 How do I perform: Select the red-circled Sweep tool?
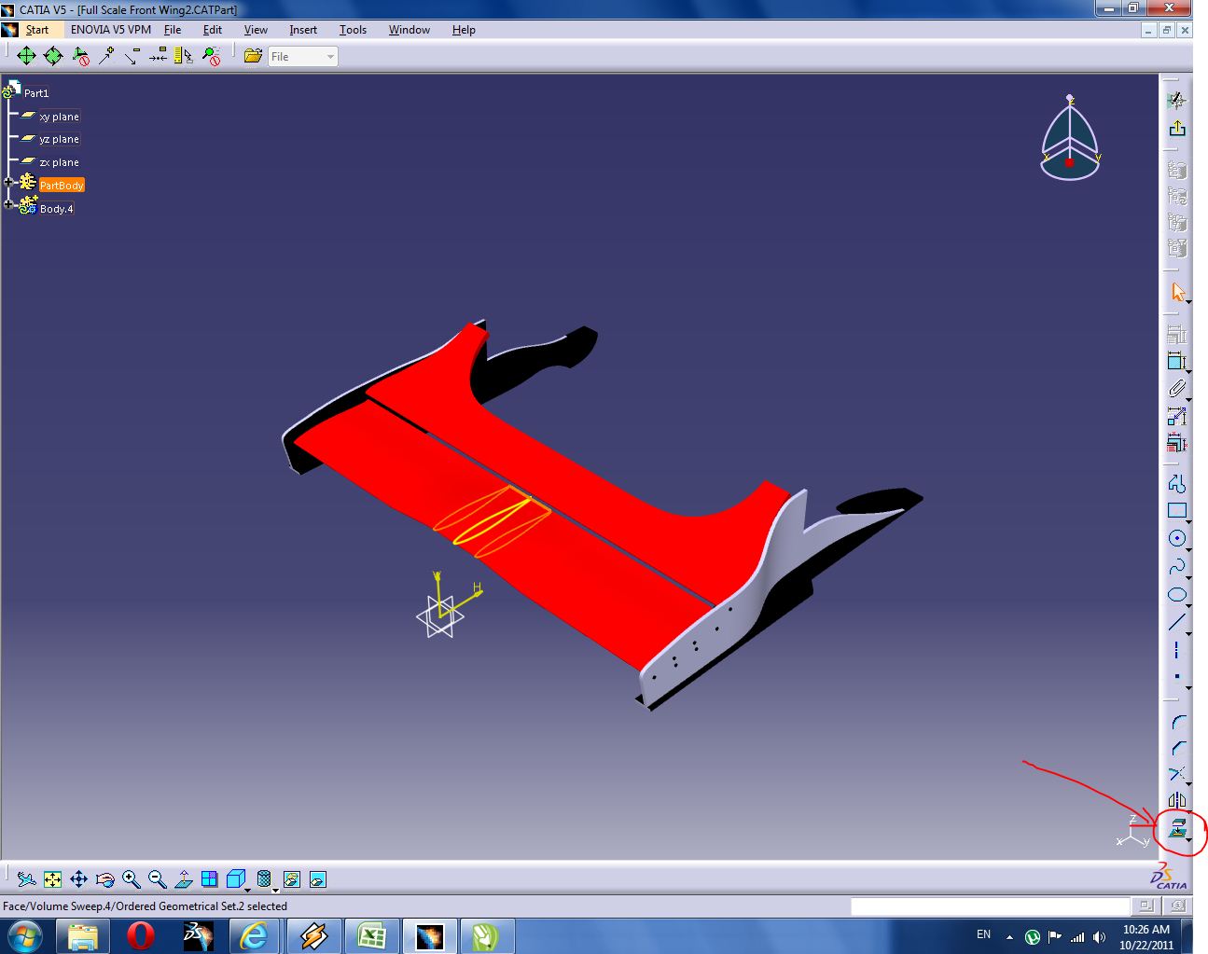click(x=1178, y=828)
